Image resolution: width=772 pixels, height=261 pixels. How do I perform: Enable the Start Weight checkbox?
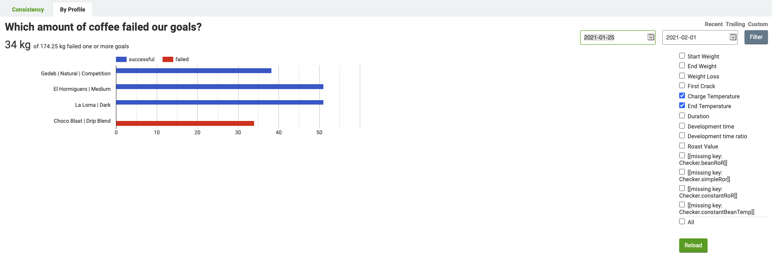tap(682, 56)
